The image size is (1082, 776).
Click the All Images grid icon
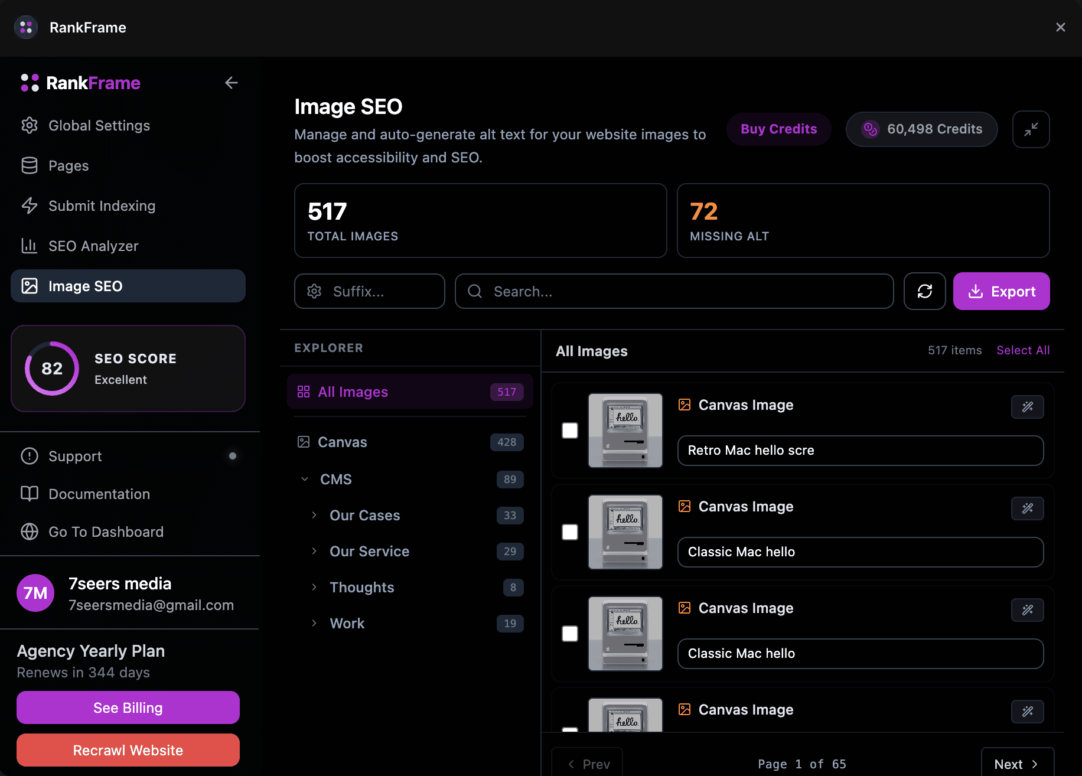pyautogui.click(x=304, y=392)
